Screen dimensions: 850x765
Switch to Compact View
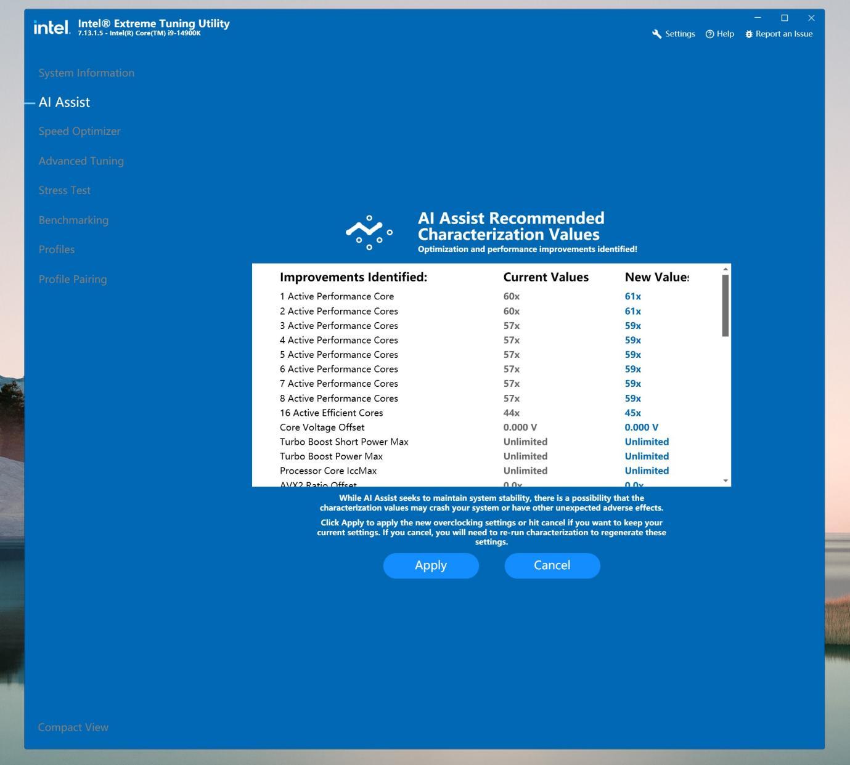73,727
